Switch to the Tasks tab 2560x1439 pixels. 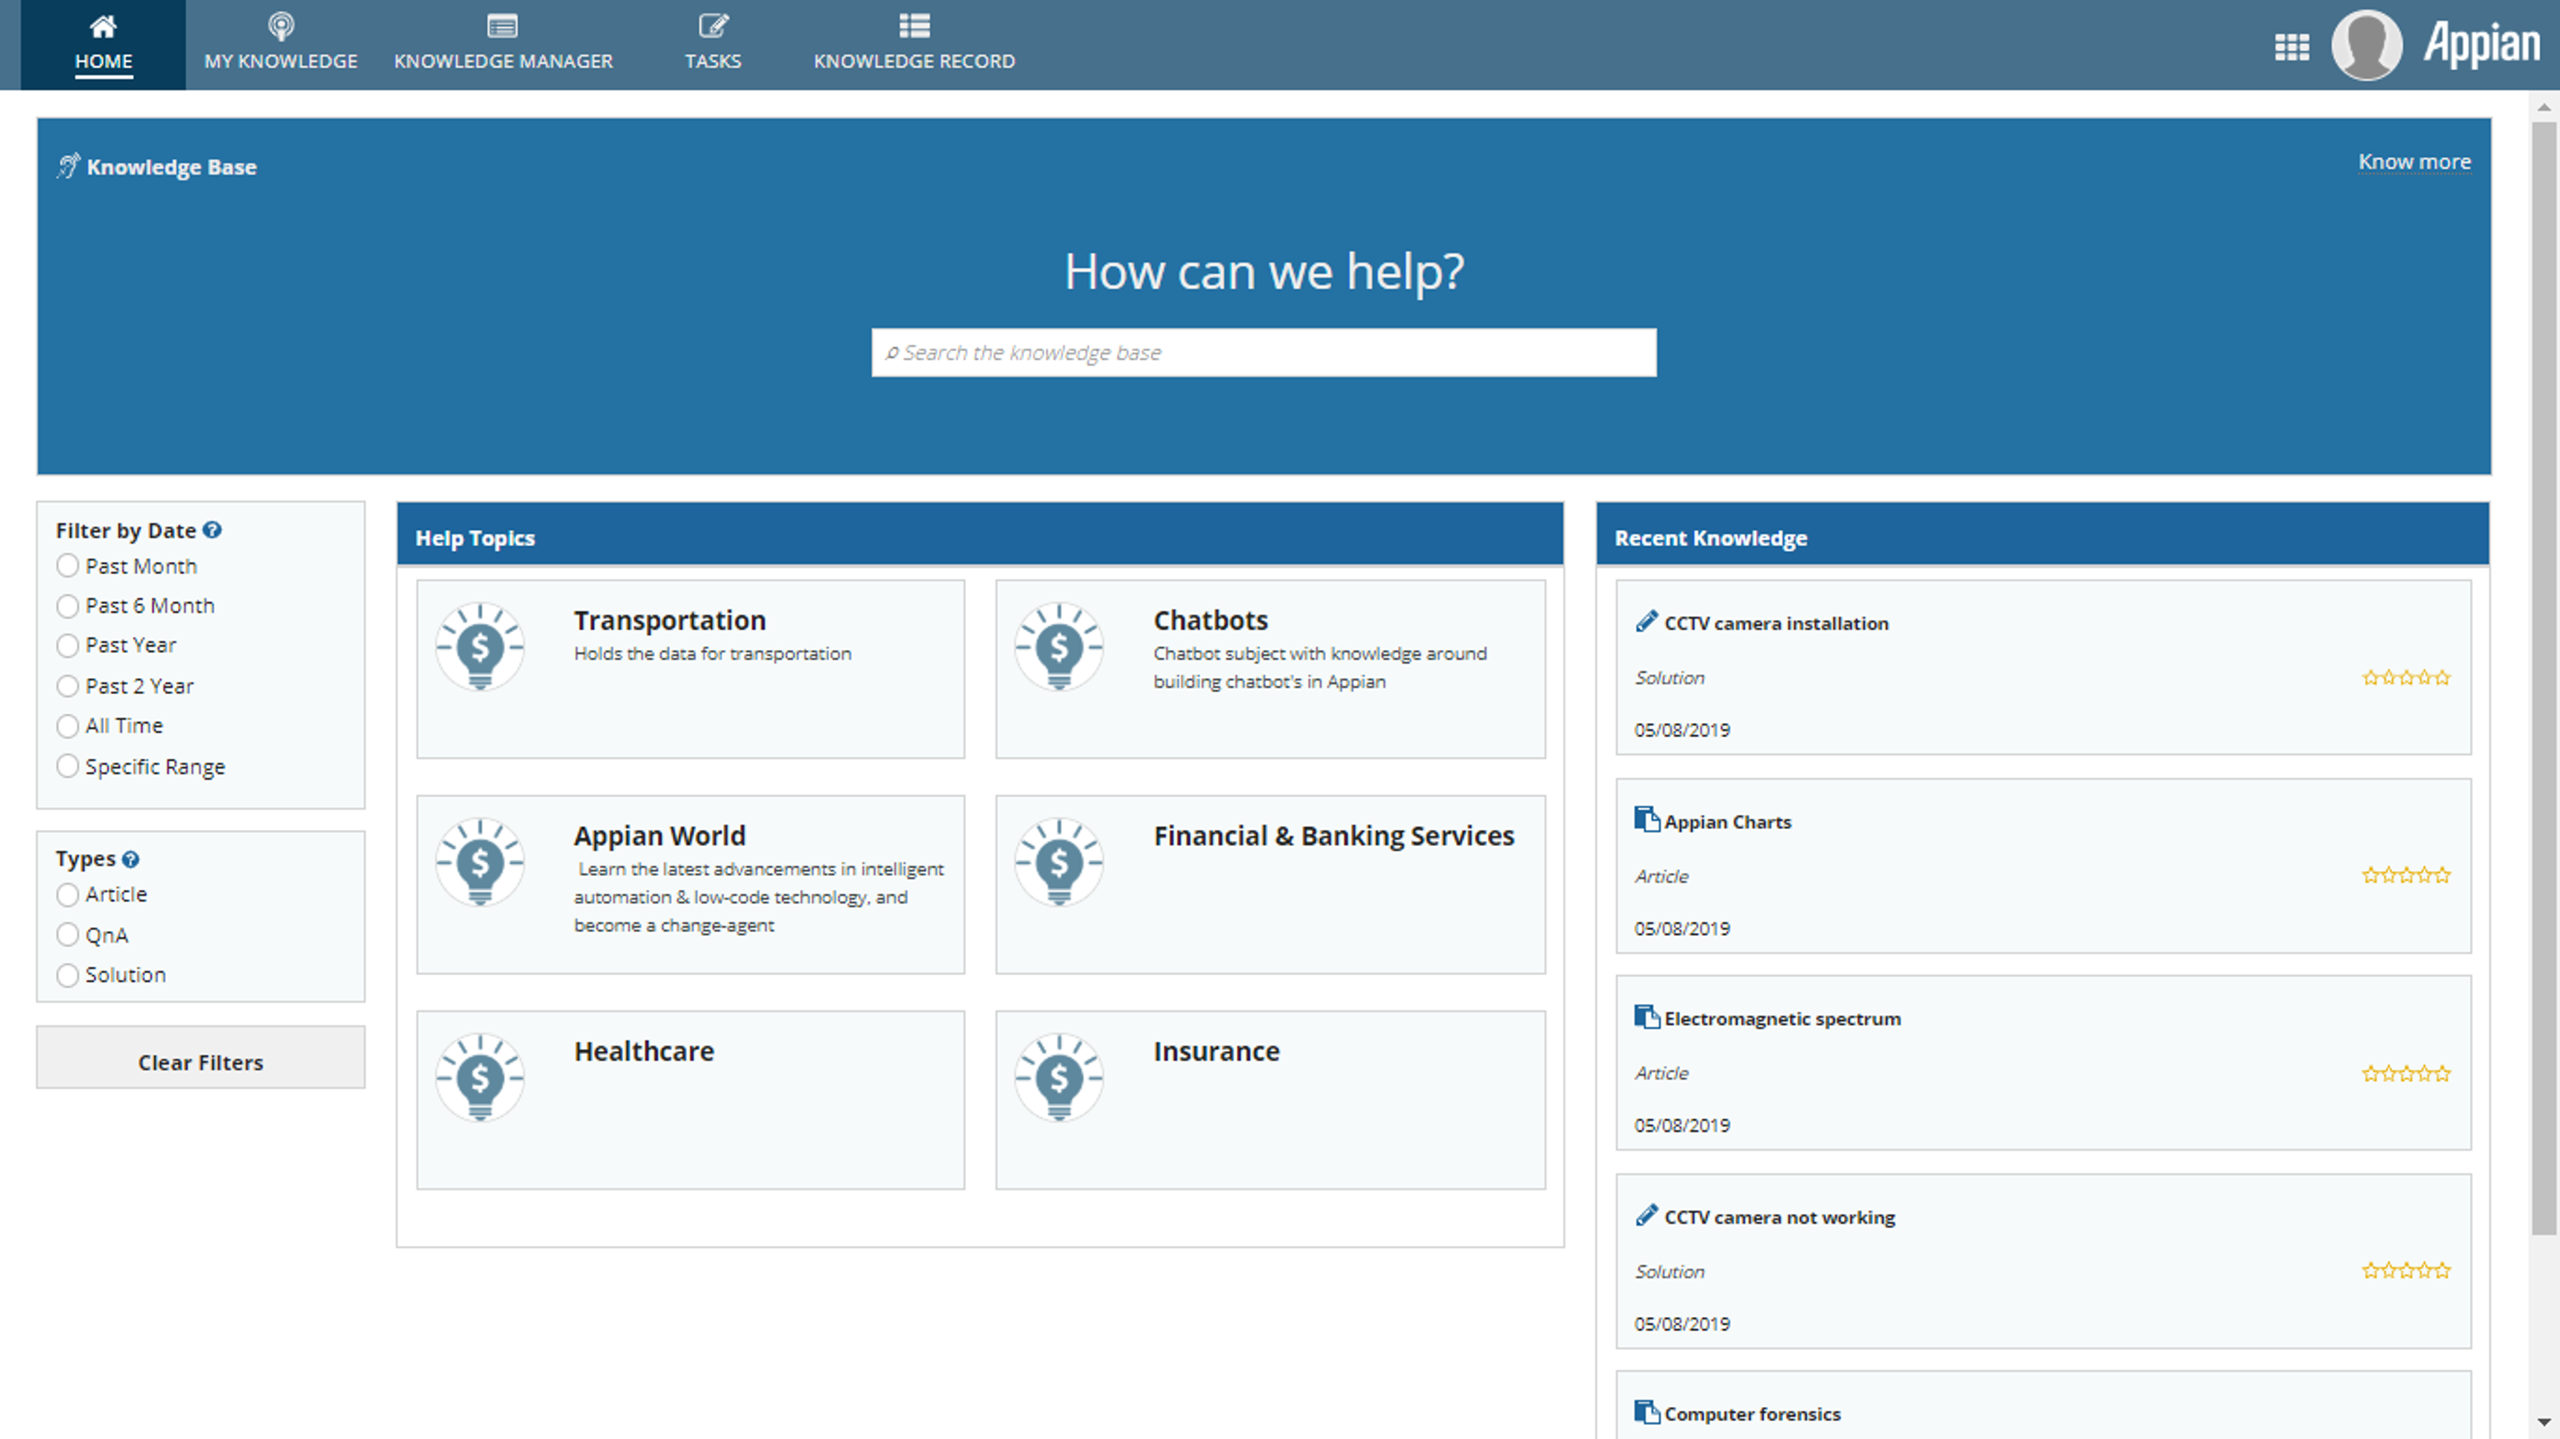(x=713, y=45)
